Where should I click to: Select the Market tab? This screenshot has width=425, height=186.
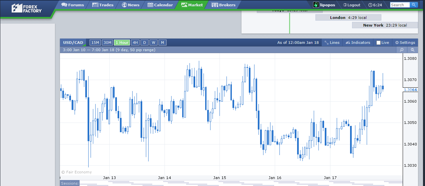(192, 5)
